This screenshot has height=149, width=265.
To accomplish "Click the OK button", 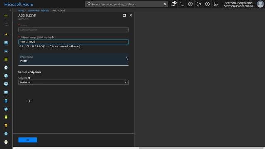I will (28, 140).
